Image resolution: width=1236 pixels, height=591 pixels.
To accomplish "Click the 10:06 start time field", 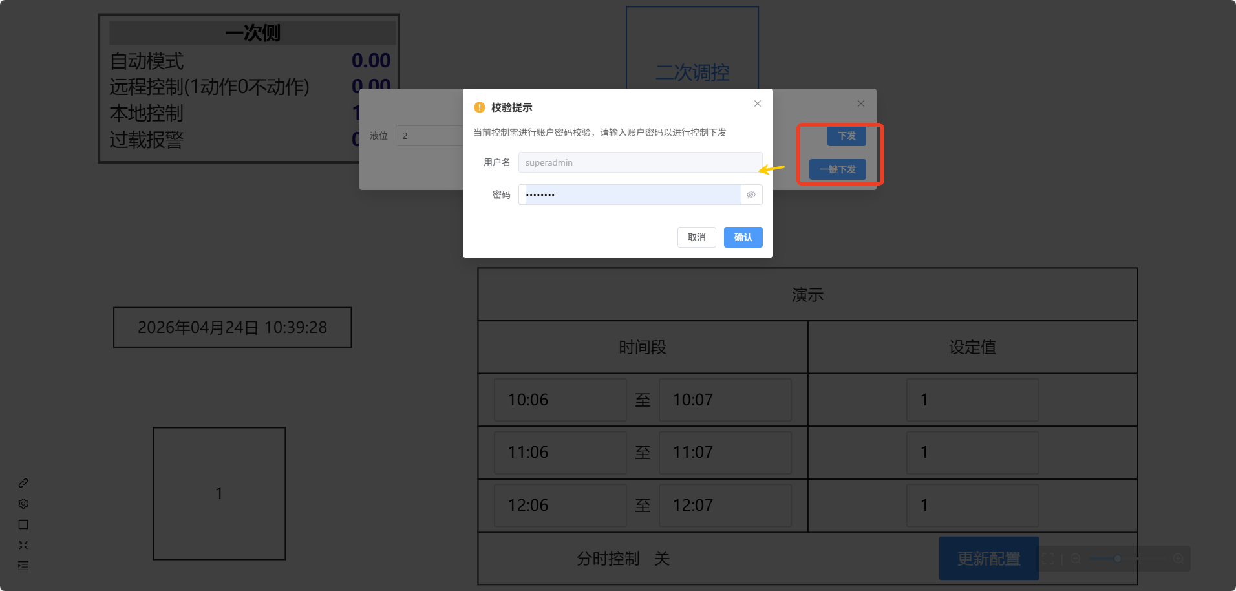I will [560, 400].
